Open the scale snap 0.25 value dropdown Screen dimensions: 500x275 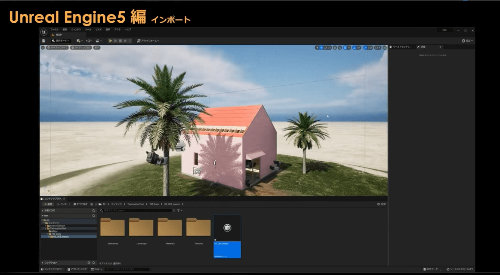coord(370,48)
